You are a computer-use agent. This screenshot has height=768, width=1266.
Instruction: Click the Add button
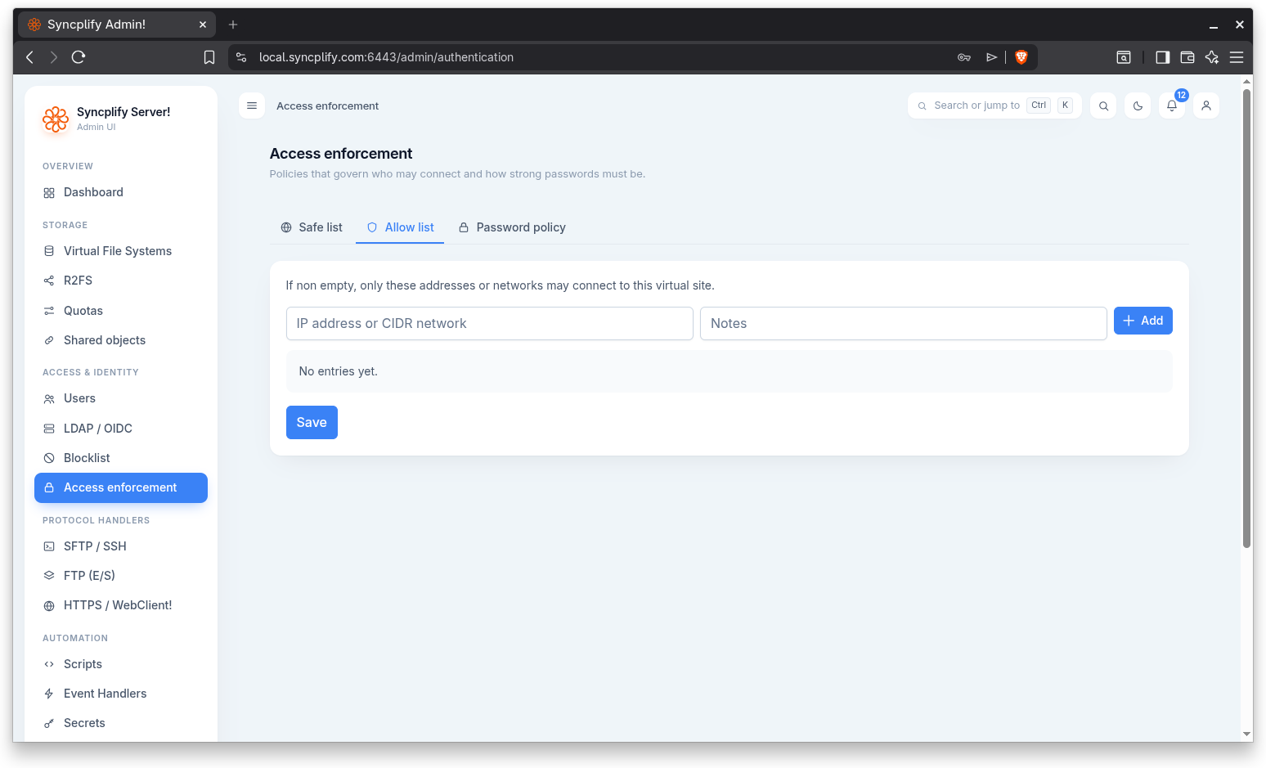coord(1143,321)
